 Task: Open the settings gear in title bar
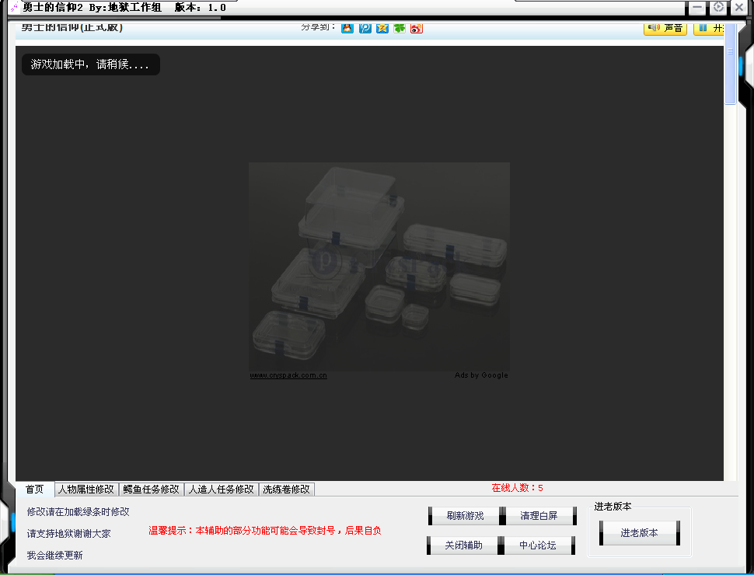click(718, 7)
